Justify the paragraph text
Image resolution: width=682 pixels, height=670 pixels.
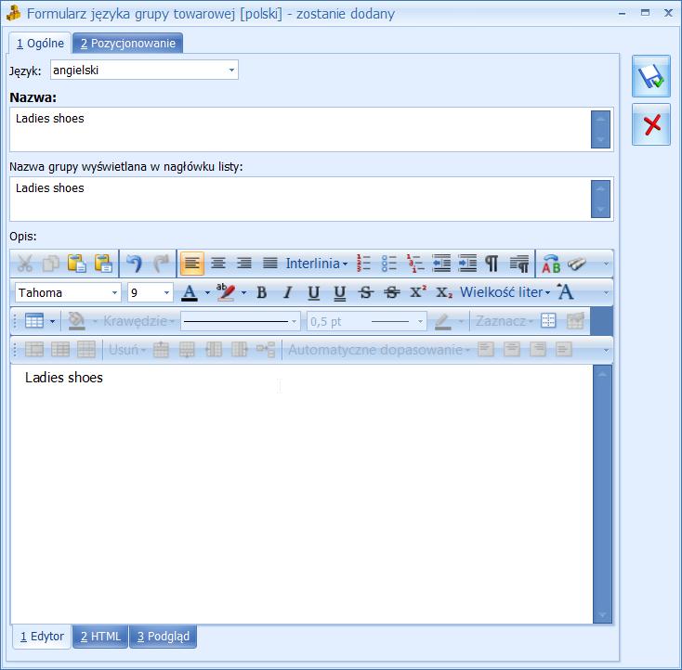[x=270, y=264]
